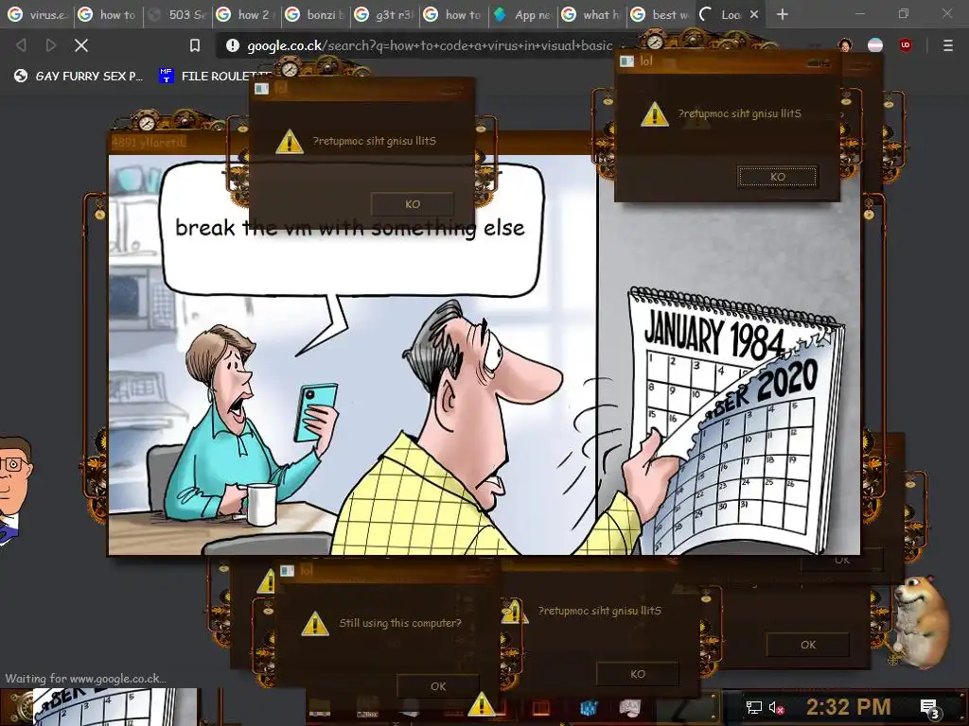Open the pink and blue striped flag extension
Viewport: 969px width, 726px height.
click(875, 45)
